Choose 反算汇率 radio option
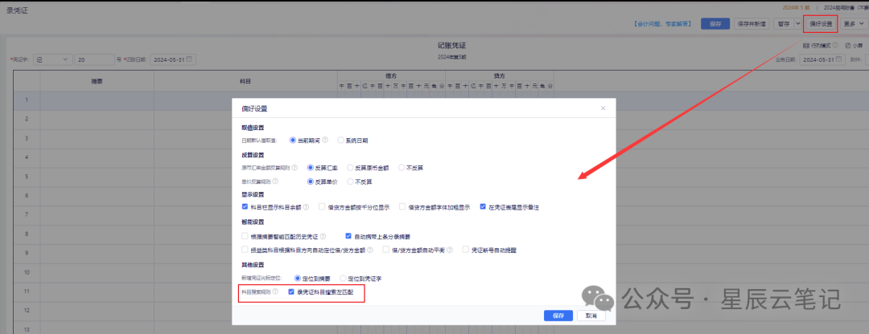The image size is (869, 334). click(x=311, y=167)
